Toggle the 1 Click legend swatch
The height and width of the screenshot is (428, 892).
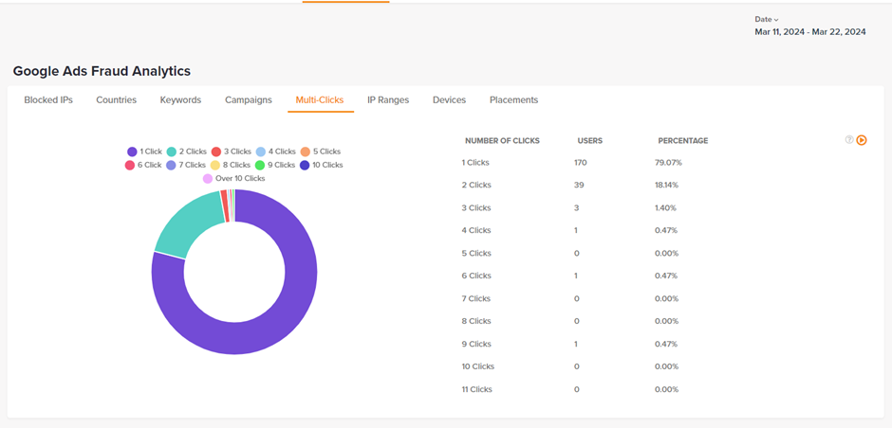[132, 152]
